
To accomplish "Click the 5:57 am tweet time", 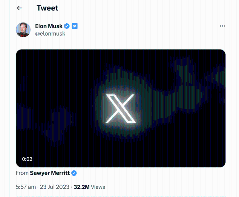I will [x=26, y=187].
